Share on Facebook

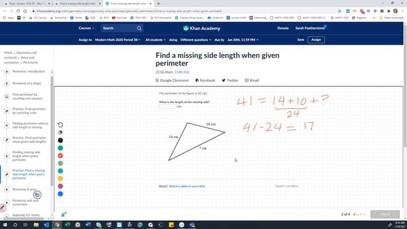(x=205, y=81)
